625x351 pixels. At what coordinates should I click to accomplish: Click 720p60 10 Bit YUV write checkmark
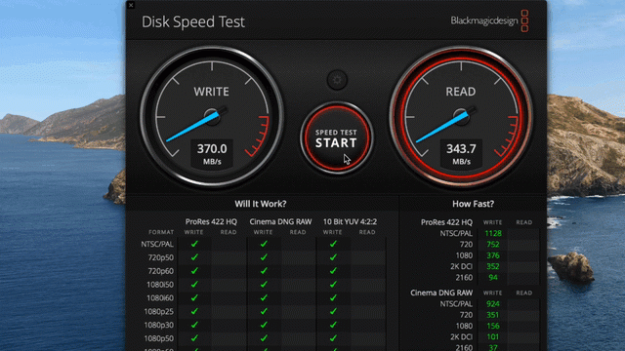click(x=333, y=271)
